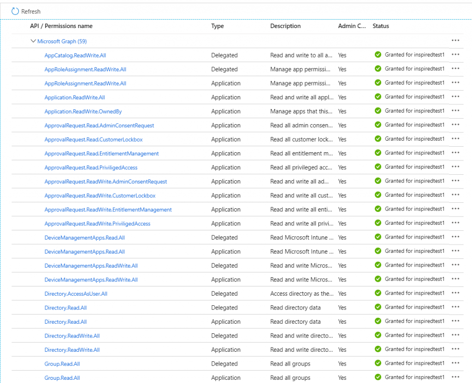Open ellipsis menu for ApprovalRequest.Read.CustomerLockbox
Viewport: 472px width, 383px height.
[x=455, y=139]
